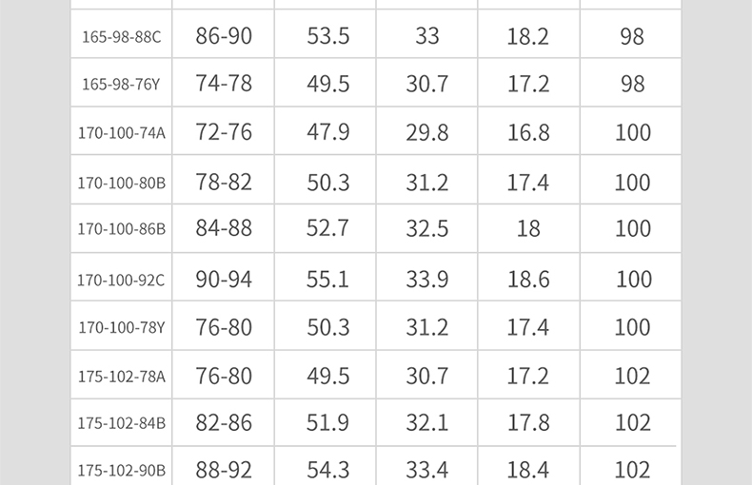This screenshot has height=485, width=752.
Task: Select the 170-100-80B row label
Action: click(x=121, y=182)
